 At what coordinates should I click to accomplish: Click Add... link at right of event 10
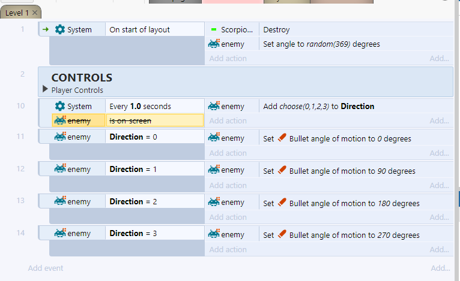pyautogui.click(x=439, y=121)
